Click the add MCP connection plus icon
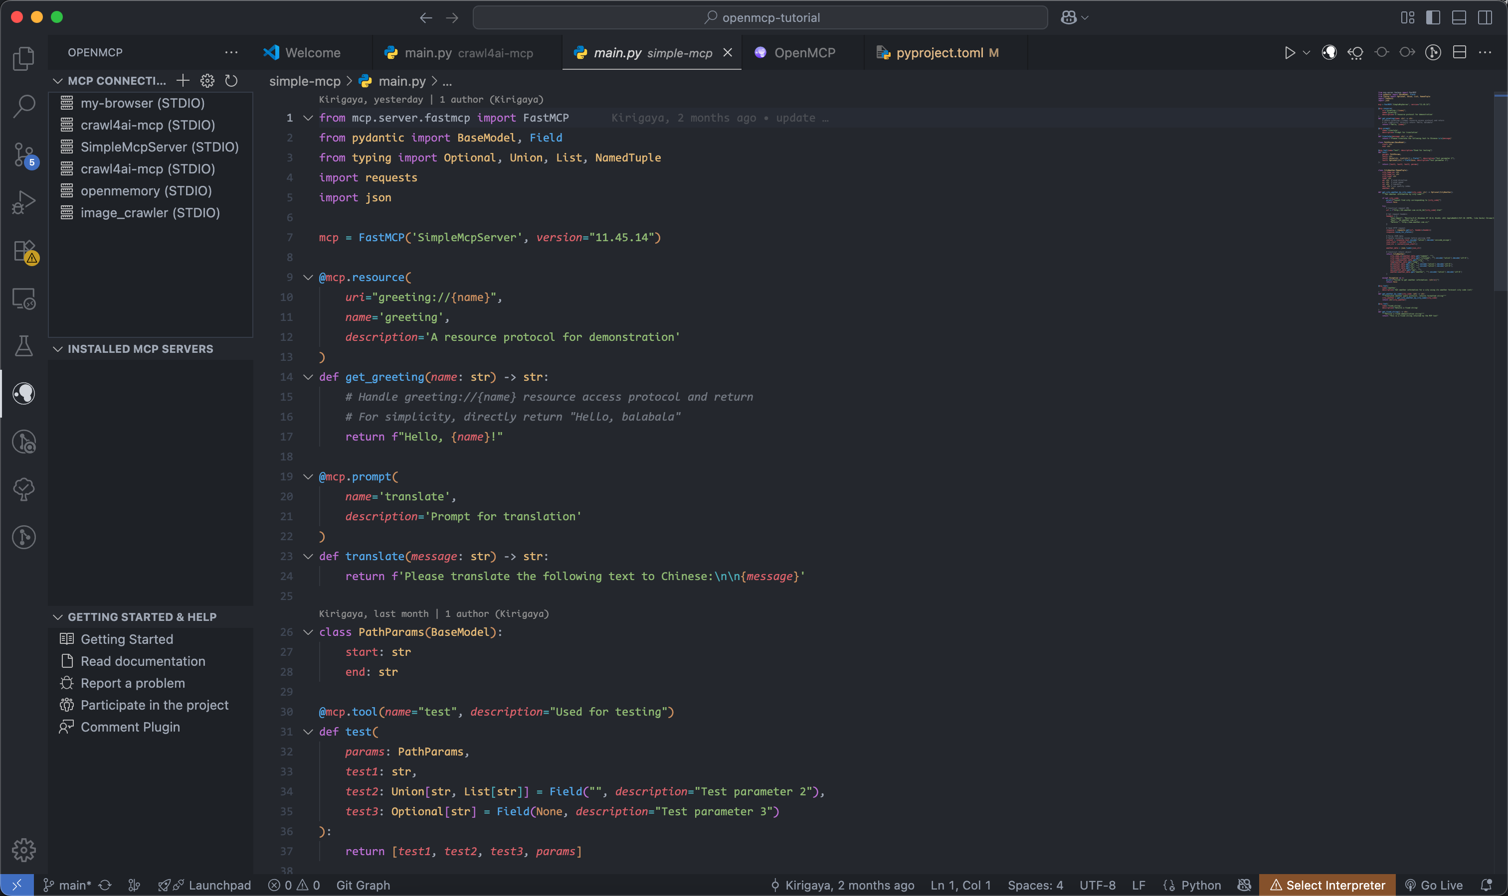The image size is (1508, 896). coord(183,80)
